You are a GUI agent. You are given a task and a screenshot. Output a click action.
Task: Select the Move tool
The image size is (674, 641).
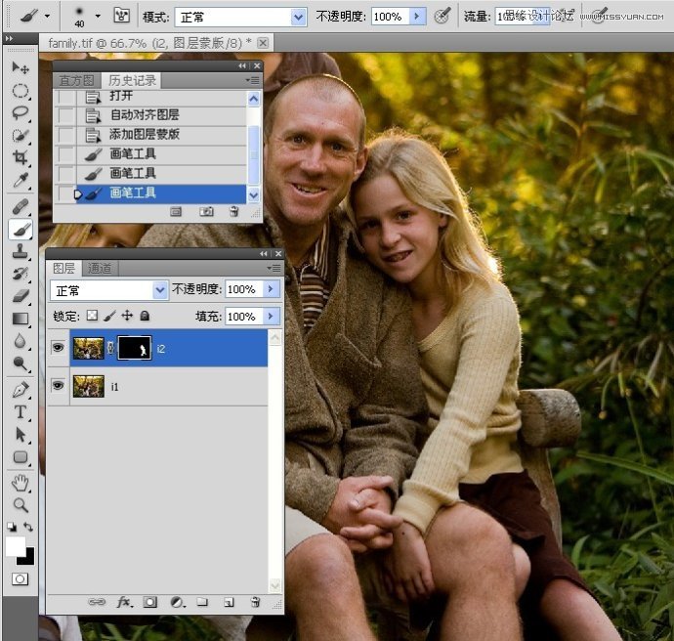21,68
